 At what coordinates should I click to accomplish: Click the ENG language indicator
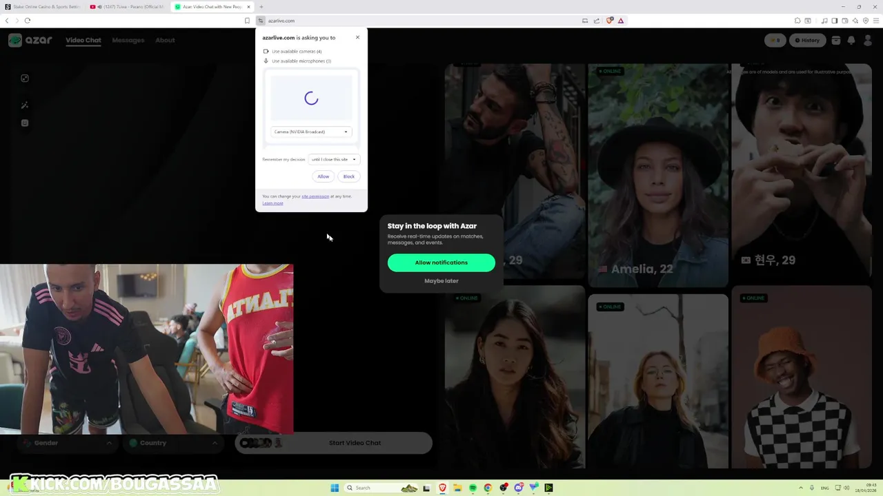[x=824, y=488]
